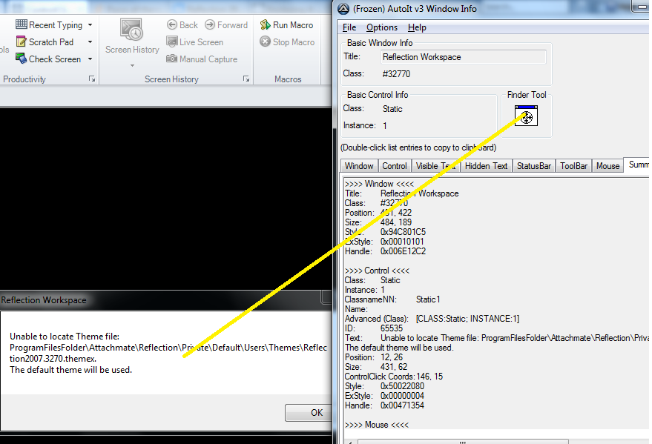Click the Forward arrow icon
This screenshot has height=444, width=652.
pos(210,25)
